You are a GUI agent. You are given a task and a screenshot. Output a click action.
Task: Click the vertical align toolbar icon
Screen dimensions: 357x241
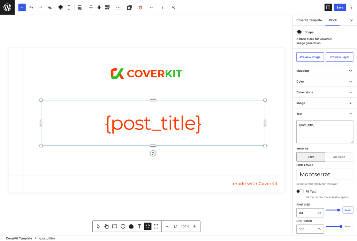[x=99, y=8]
